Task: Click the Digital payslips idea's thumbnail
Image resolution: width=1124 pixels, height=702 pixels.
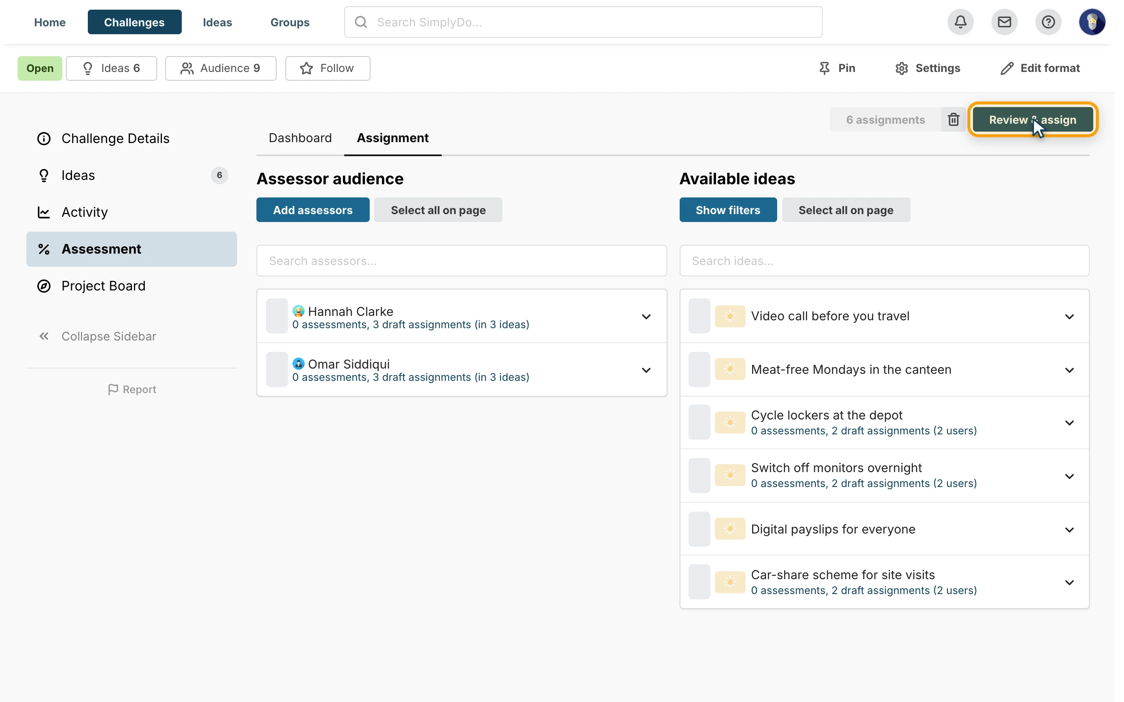Action: (730, 529)
